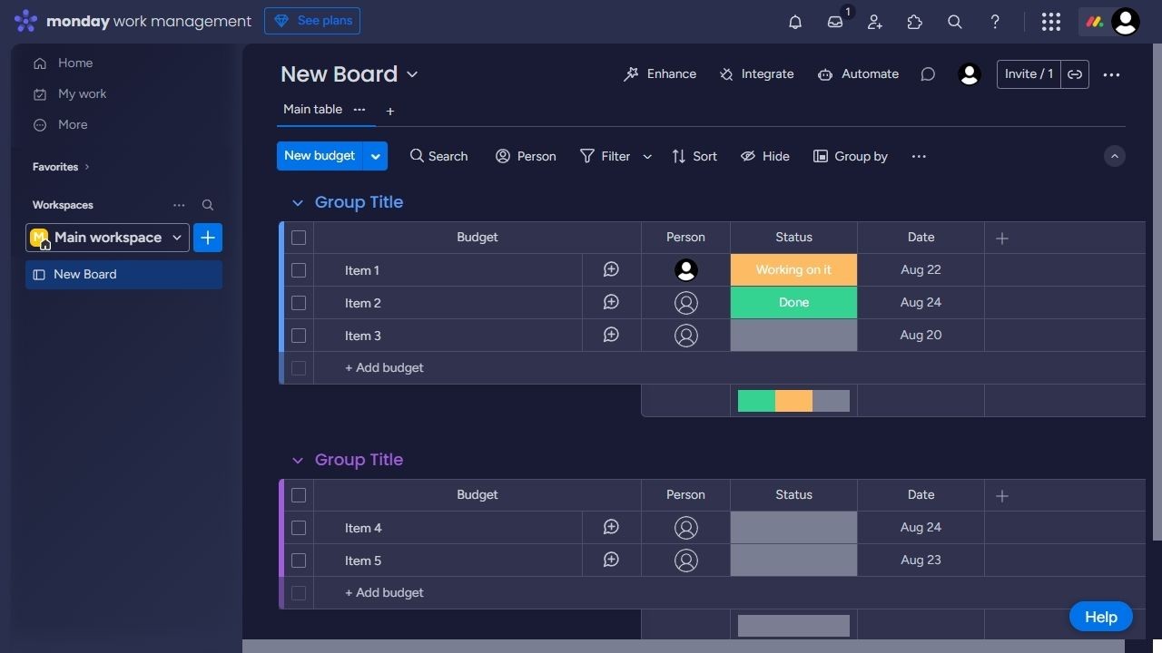
Task: Open the New budget dropdown arrow
Action: 375,155
